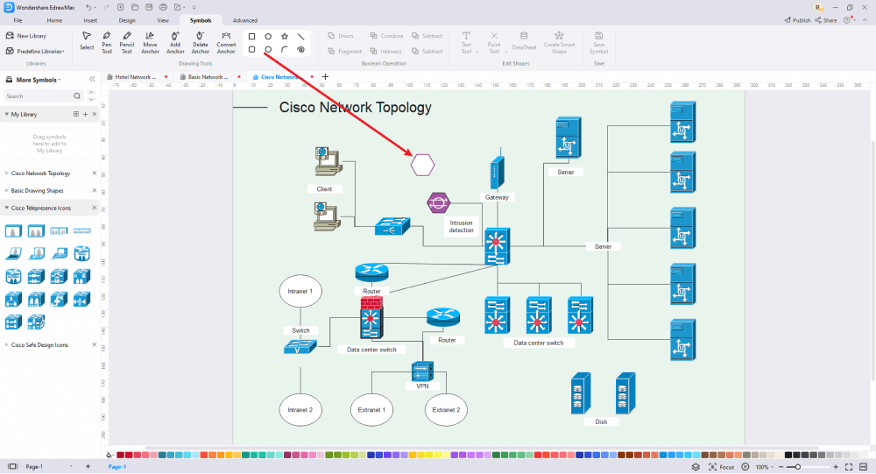Image resolution: width=876 pixels, height=474 pixels.
Task: Toggle Focus mode in status bar
Action: [721, 467]
